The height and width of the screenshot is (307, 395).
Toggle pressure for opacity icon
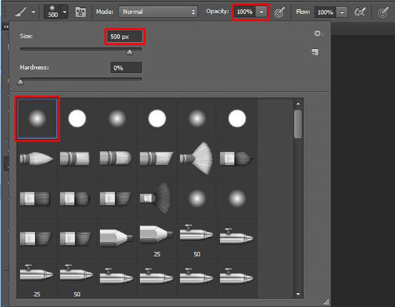(x=279, y=12)
